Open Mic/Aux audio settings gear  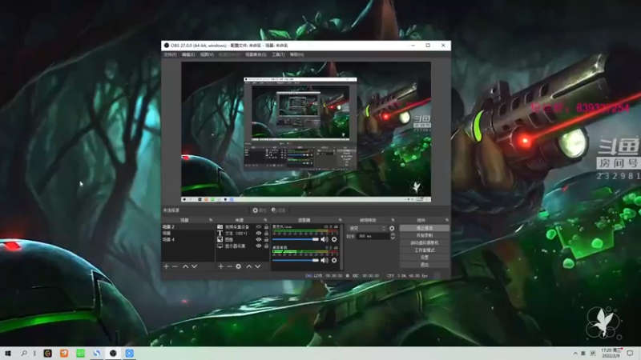(334, 239)
